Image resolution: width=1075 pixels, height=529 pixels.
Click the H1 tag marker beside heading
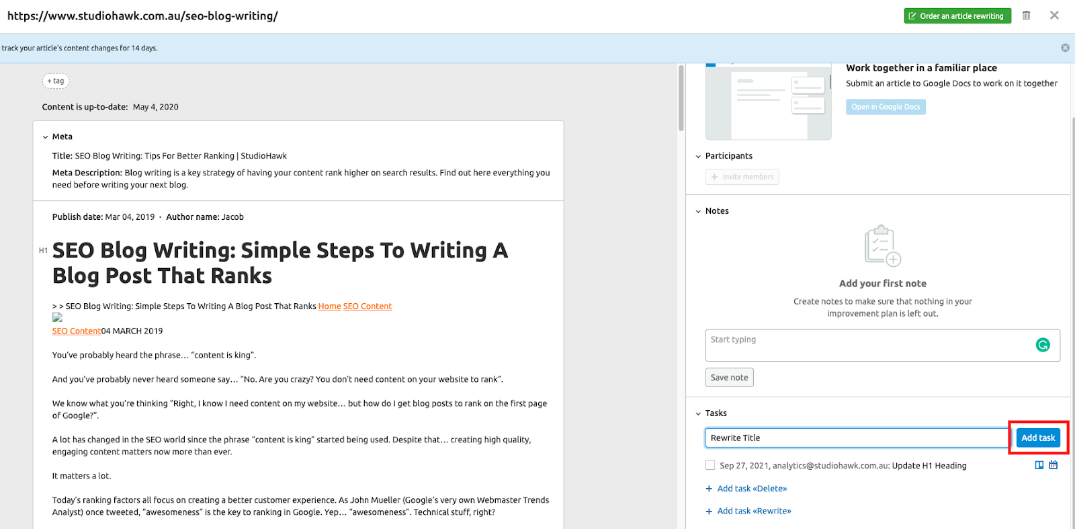pyautogui.click(x=43, y=251)
